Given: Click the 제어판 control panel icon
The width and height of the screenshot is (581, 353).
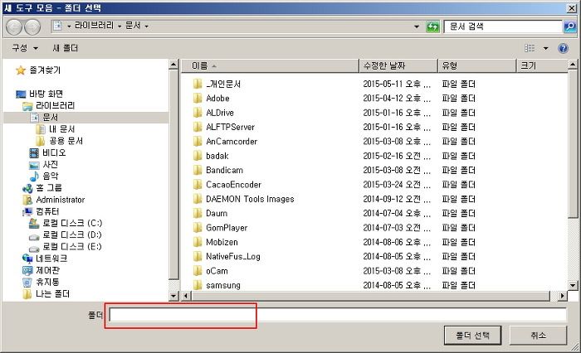Looking at the screenshot, I should tap(27, 270).
